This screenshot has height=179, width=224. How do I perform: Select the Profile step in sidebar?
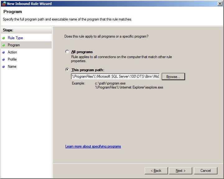pos(12,59)
